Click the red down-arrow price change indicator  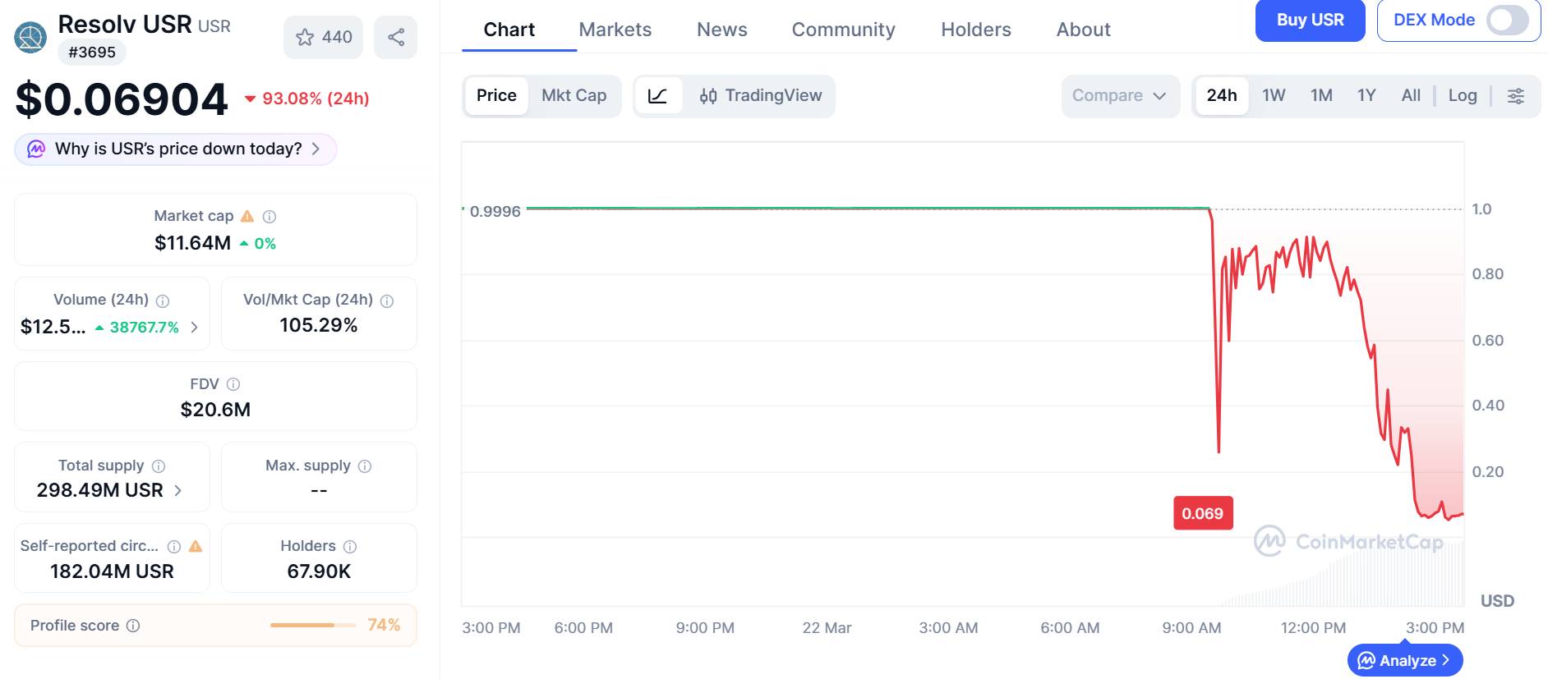click(251, 99)
